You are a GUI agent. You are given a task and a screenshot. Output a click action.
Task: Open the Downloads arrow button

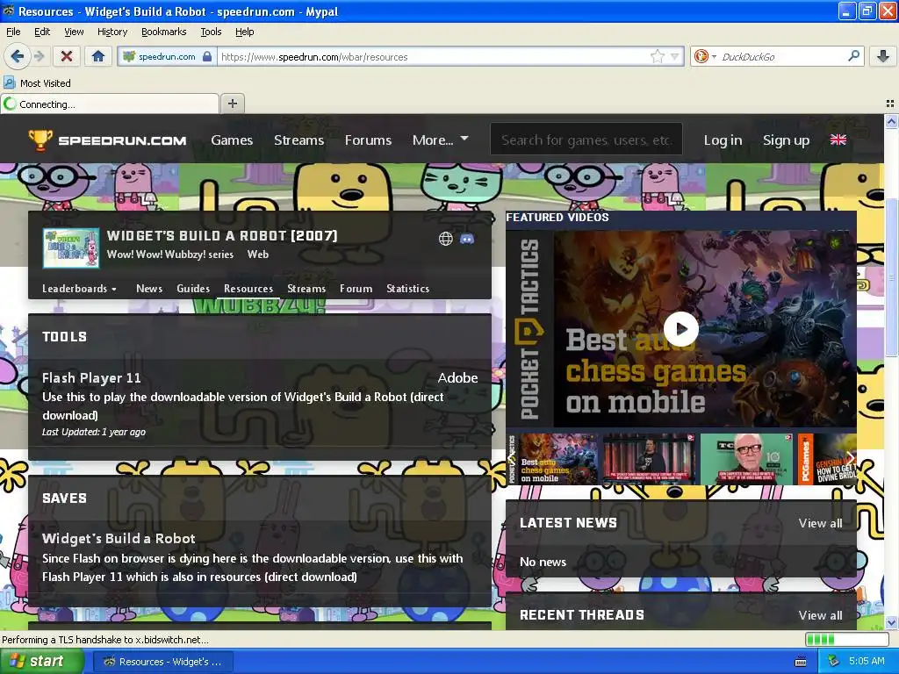[883, 56]
